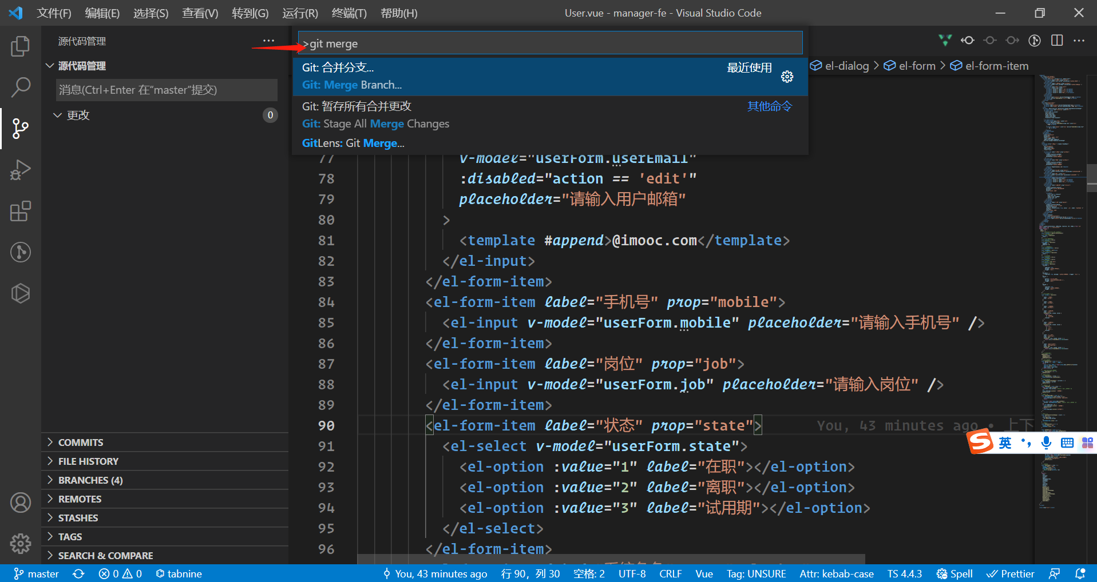Toggle Sogou punctuation mode icon
This screenshot has width=1097, height=582.
point(1027,443)
